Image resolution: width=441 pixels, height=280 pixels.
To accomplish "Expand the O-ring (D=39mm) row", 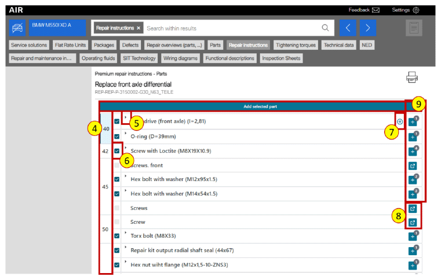I will coord(126,133).
